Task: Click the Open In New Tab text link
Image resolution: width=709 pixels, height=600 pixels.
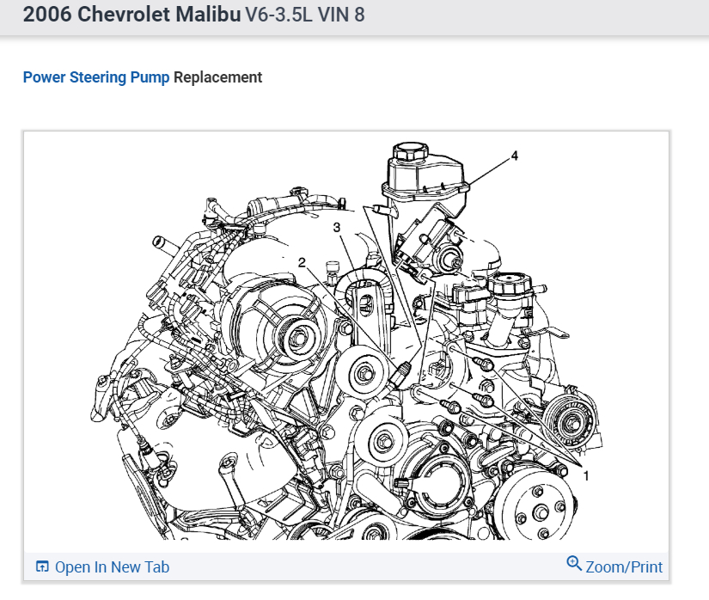Action: [x=112, y=566]
